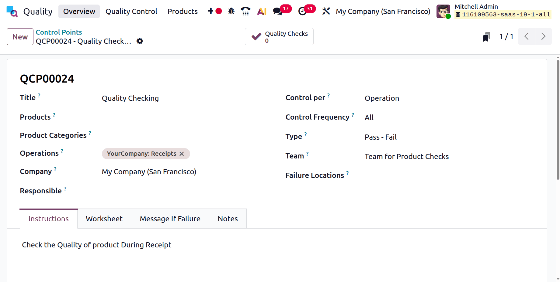This screenshot has width=560, height=282.
Task: Open the bug debug tools icon
Action: [x=231, y=11]
